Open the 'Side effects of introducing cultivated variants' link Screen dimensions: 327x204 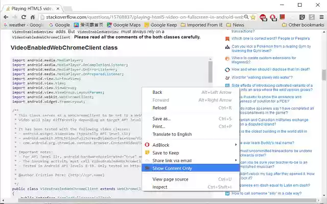pyautogui.click(x=272, y=87)
